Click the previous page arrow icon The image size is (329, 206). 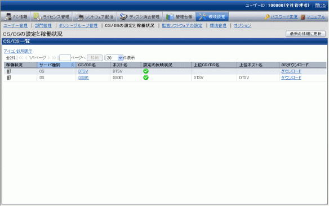pos(26,58)
